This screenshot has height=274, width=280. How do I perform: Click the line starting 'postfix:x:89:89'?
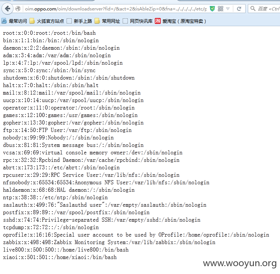coord(76,212)
